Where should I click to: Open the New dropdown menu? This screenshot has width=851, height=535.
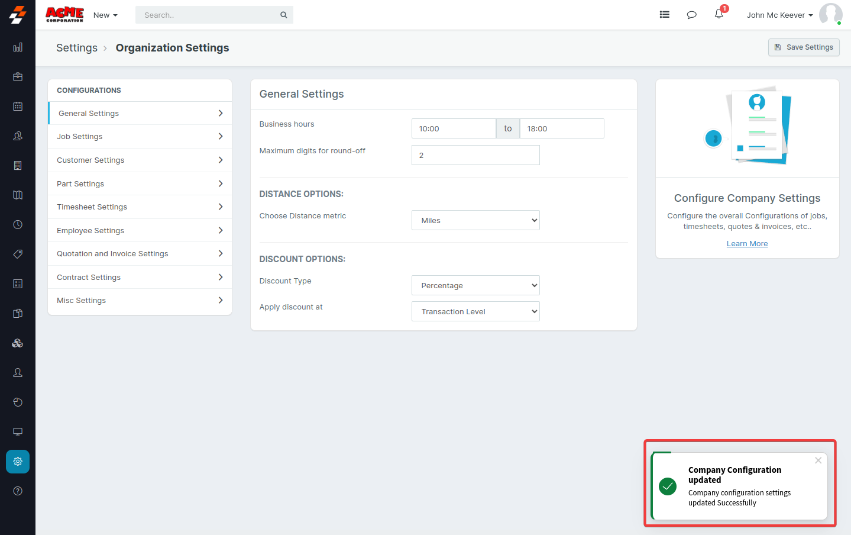[105, 15]
